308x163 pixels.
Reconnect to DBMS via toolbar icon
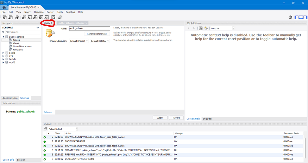(x=60, y=18)
